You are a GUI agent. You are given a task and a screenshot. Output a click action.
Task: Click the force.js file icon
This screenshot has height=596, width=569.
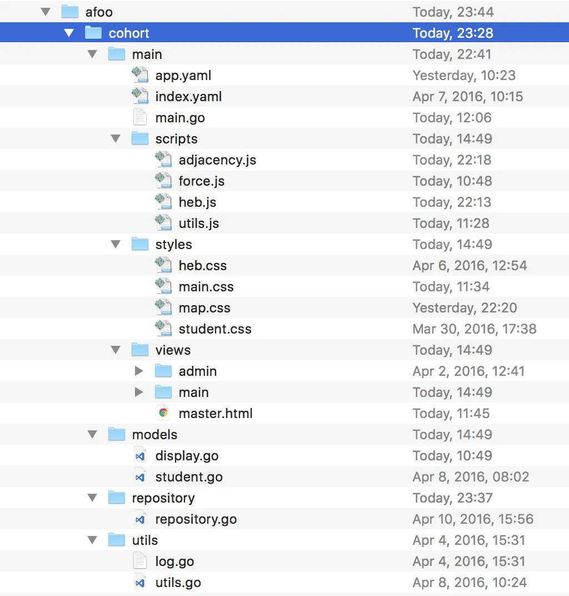(x=163, y=181)
